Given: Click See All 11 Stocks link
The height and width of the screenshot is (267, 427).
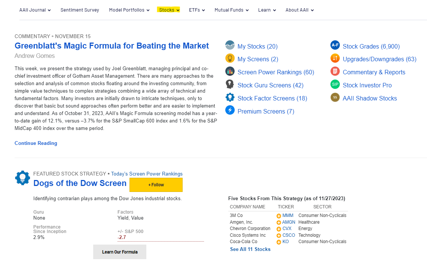Looking at the screenshot, I should coord(250,249).
